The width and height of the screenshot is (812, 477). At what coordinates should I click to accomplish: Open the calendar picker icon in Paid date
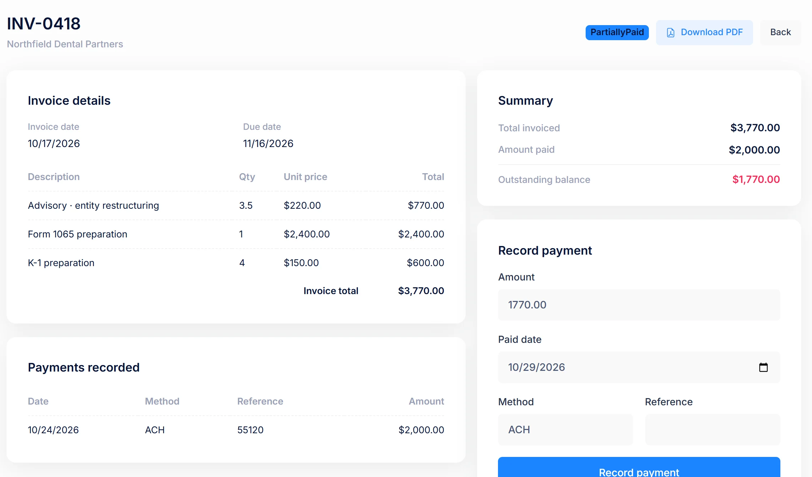[x=763, y=367]
